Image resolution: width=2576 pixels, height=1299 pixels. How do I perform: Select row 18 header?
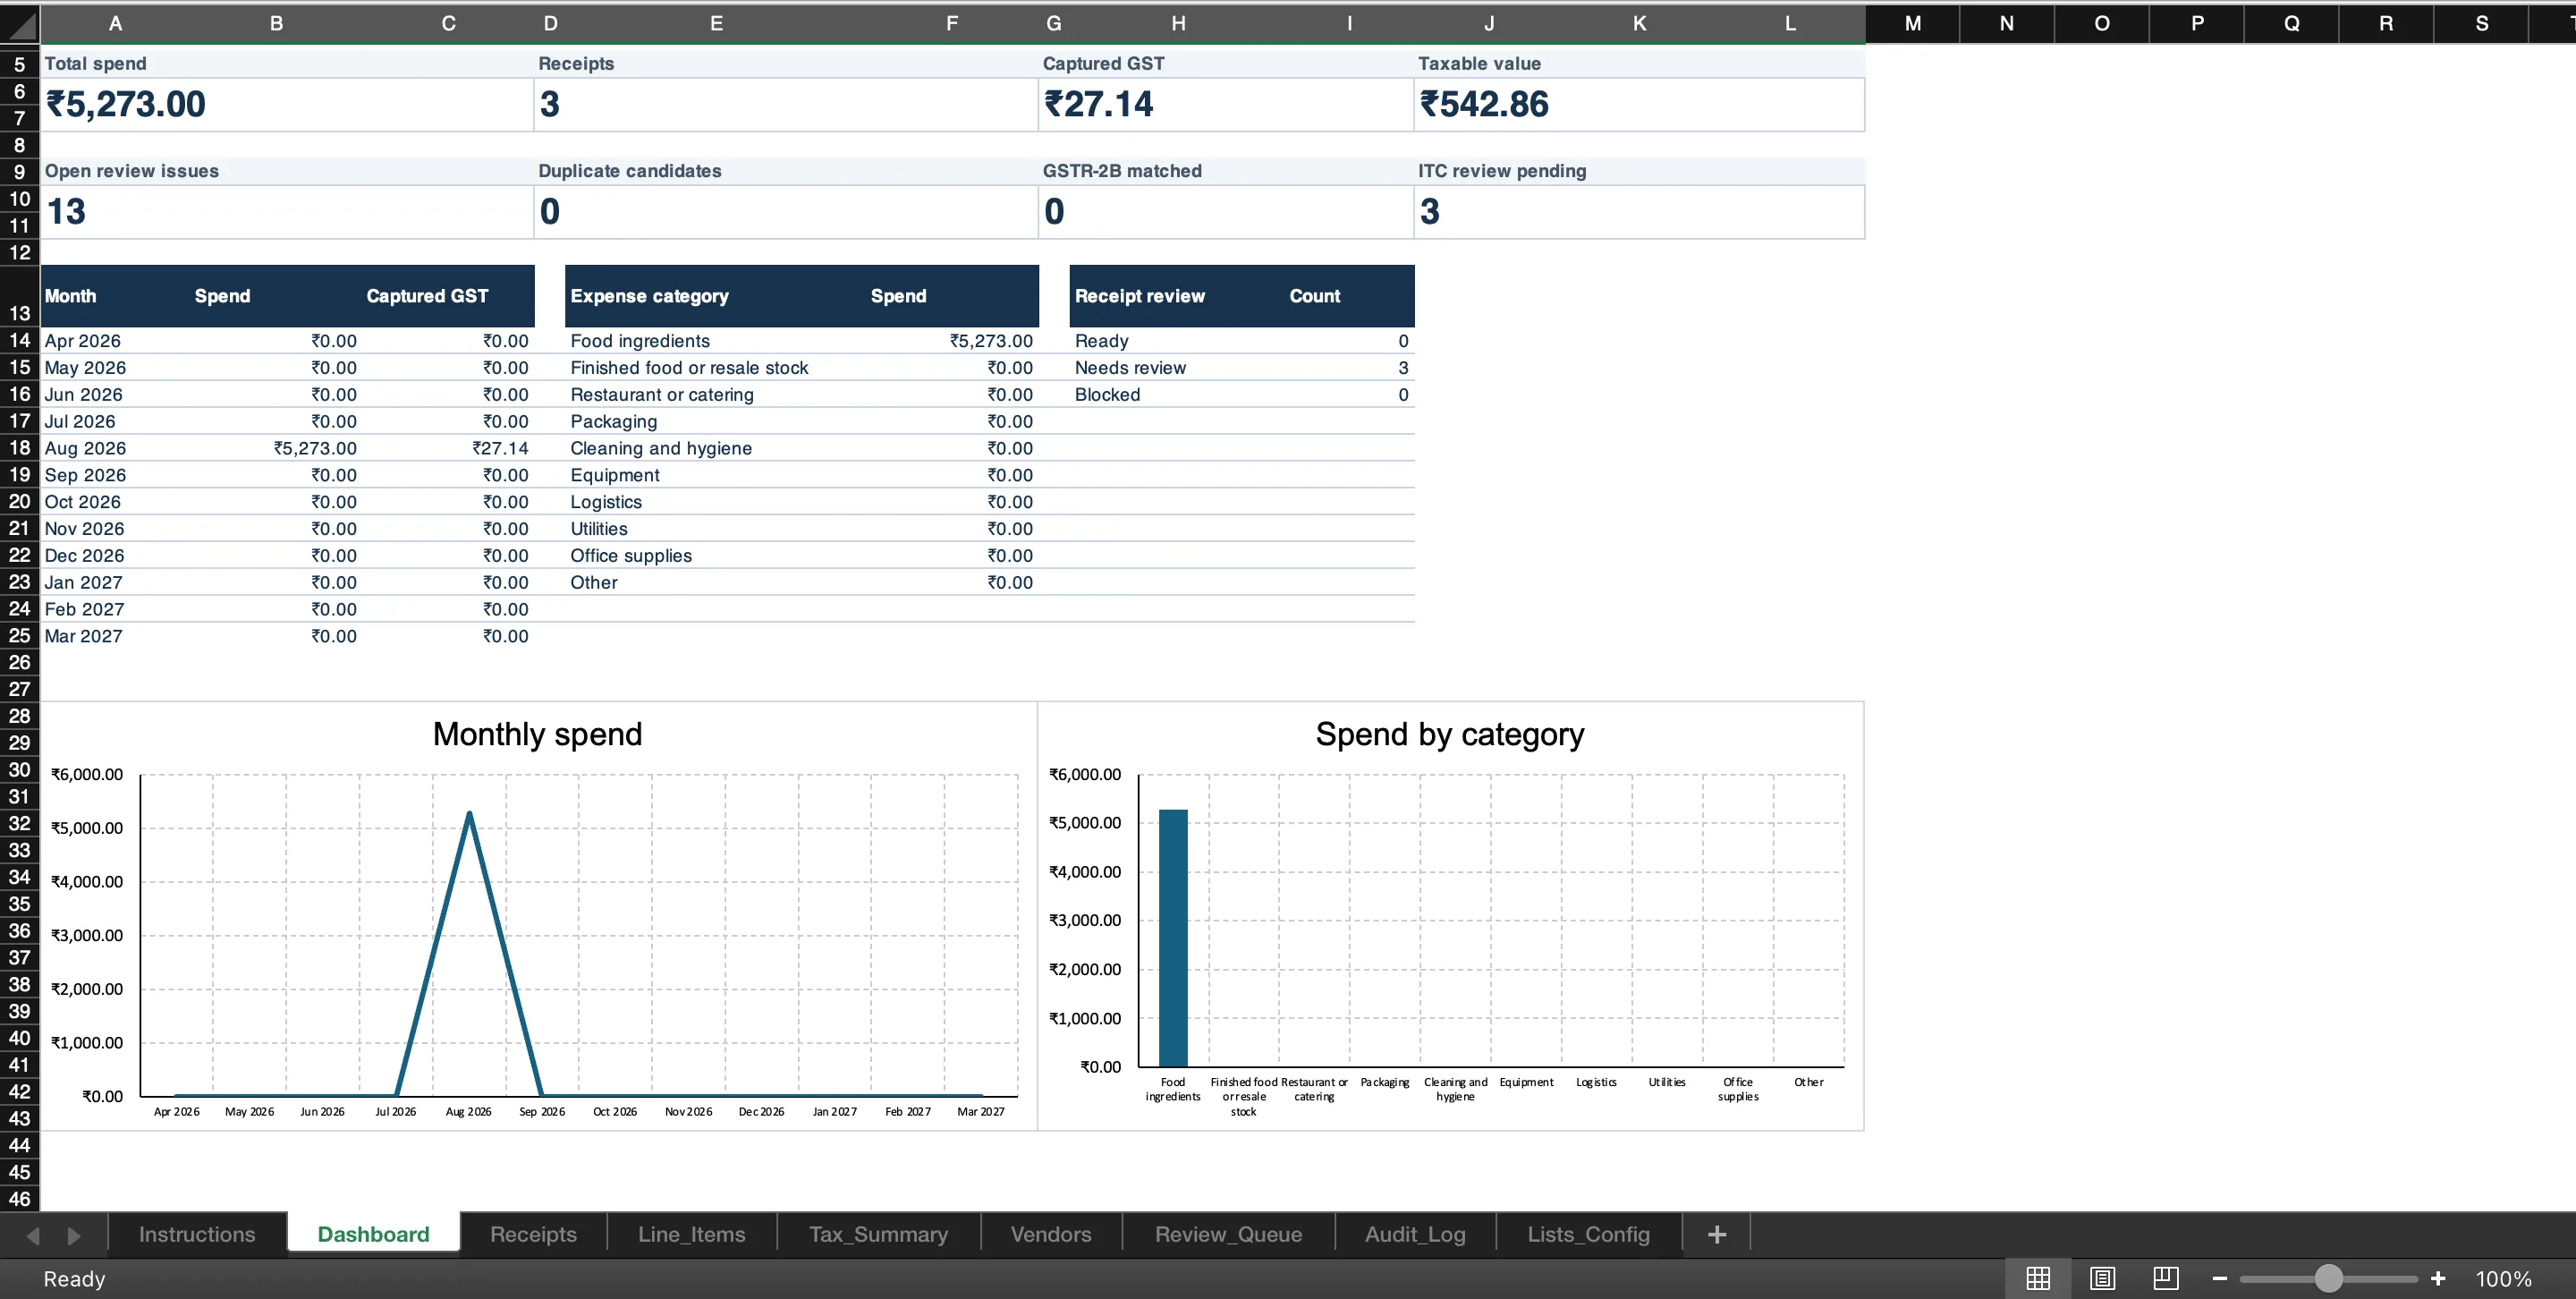pyautogui.click(x=20, y=448)
